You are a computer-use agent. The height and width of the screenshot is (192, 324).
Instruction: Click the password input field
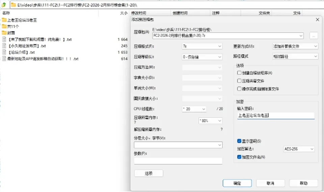click(x=276, y=116)
